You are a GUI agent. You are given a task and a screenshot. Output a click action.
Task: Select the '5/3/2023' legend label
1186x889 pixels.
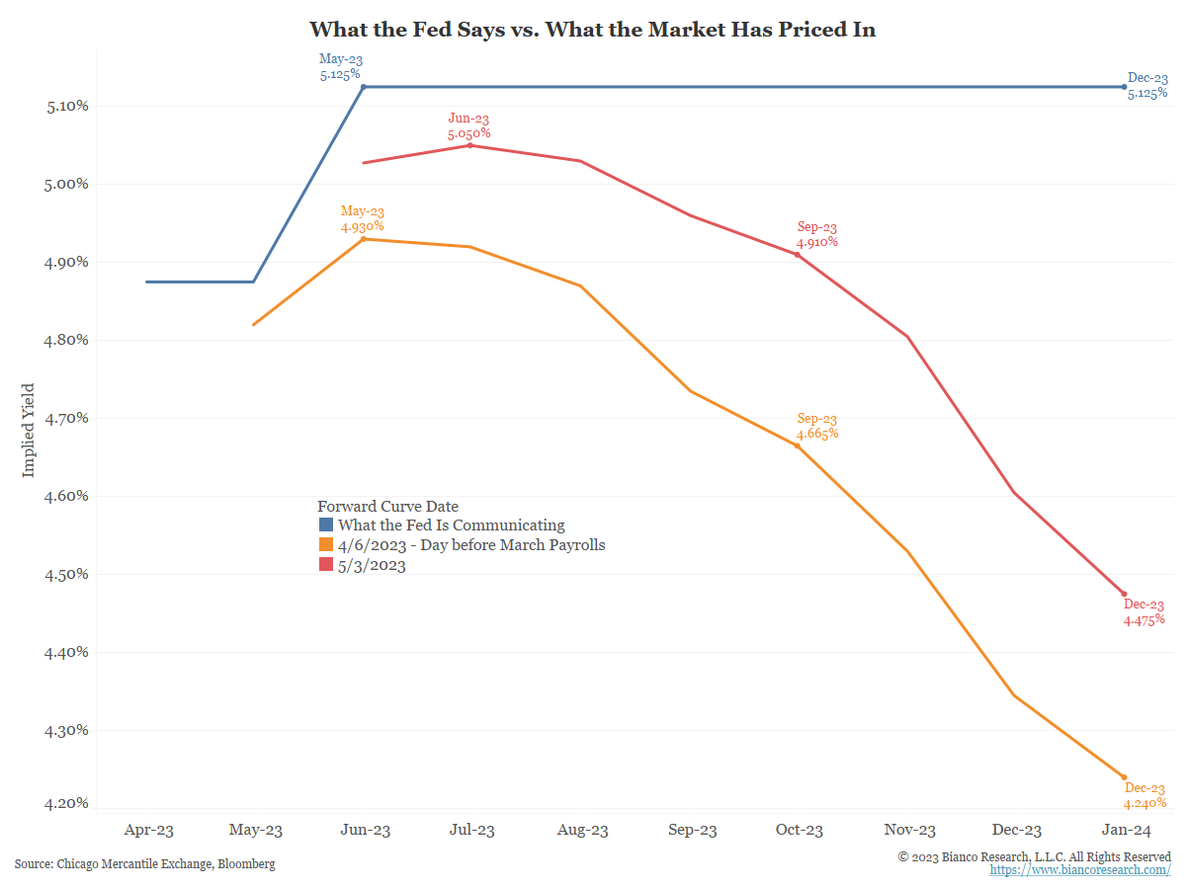point(372,565)
